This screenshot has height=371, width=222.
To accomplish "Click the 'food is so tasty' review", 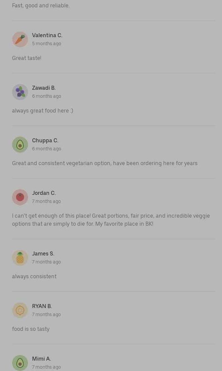I will 31,329.
